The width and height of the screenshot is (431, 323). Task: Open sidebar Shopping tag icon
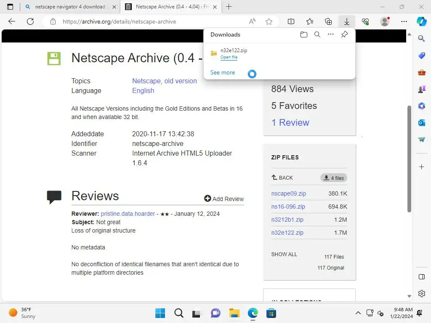click(x=422, y=56)
